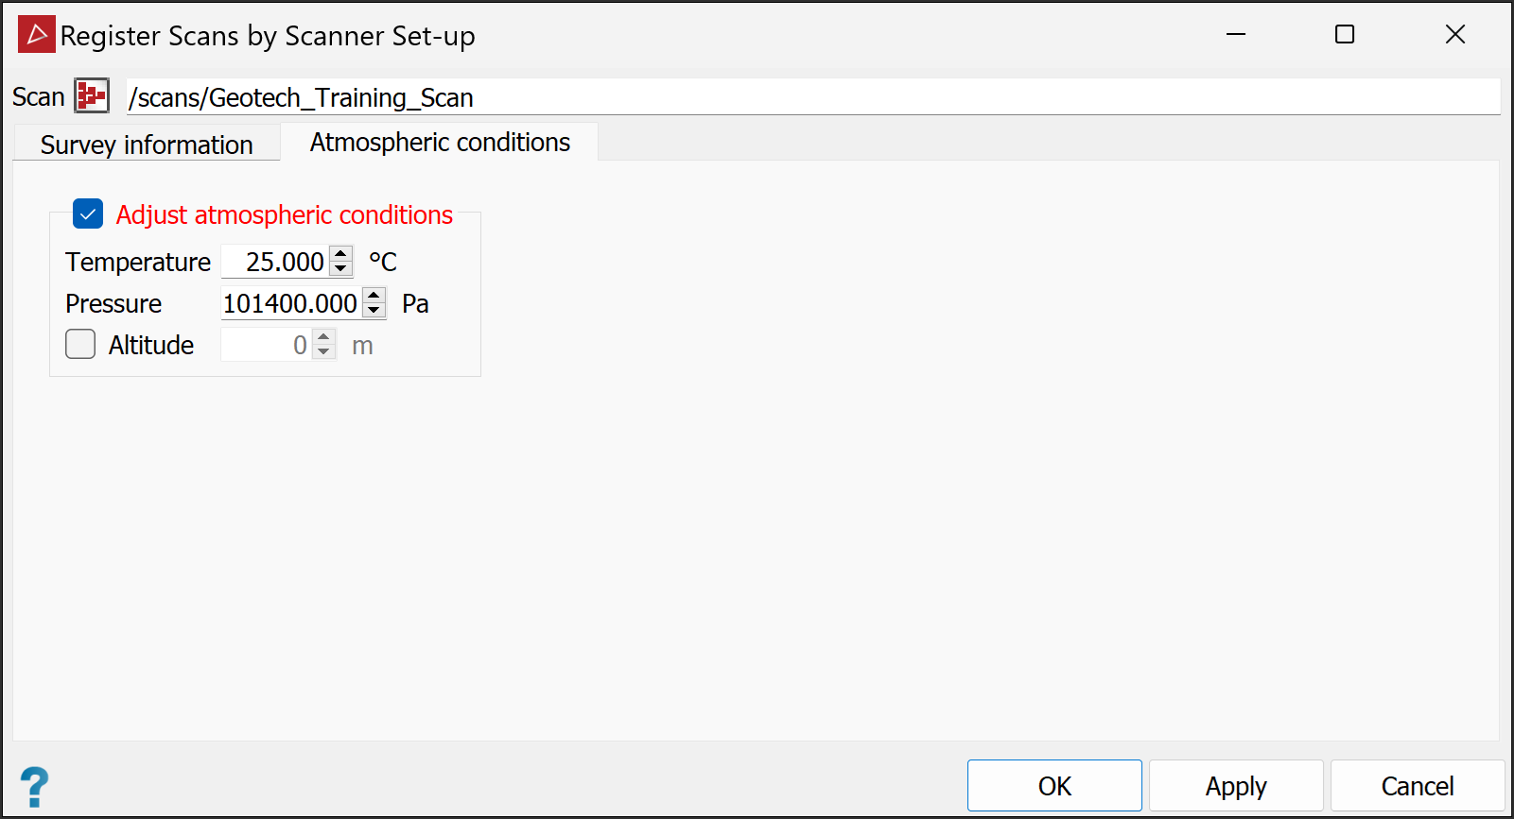Screen dimensions: 1514x819
Task: Click into the Temperature value field
Action: click(x=275, y=262)
